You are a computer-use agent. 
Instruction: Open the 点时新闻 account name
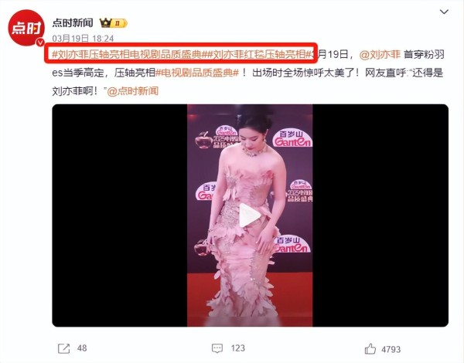tap(73, 22)
